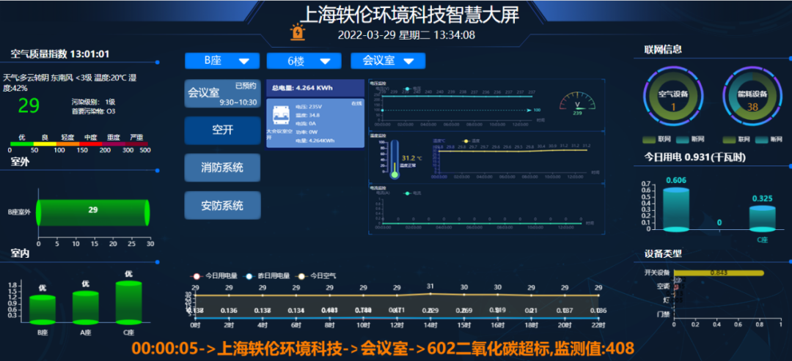Toggle the 电流 legend in current chart
The image size is (792, 361).
click(x=413, y=193)
